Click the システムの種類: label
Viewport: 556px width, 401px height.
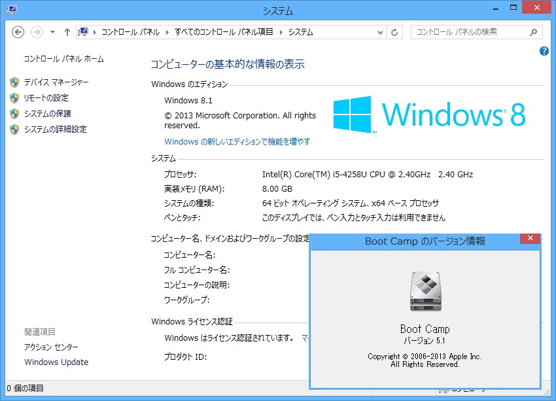pos(189,203)
